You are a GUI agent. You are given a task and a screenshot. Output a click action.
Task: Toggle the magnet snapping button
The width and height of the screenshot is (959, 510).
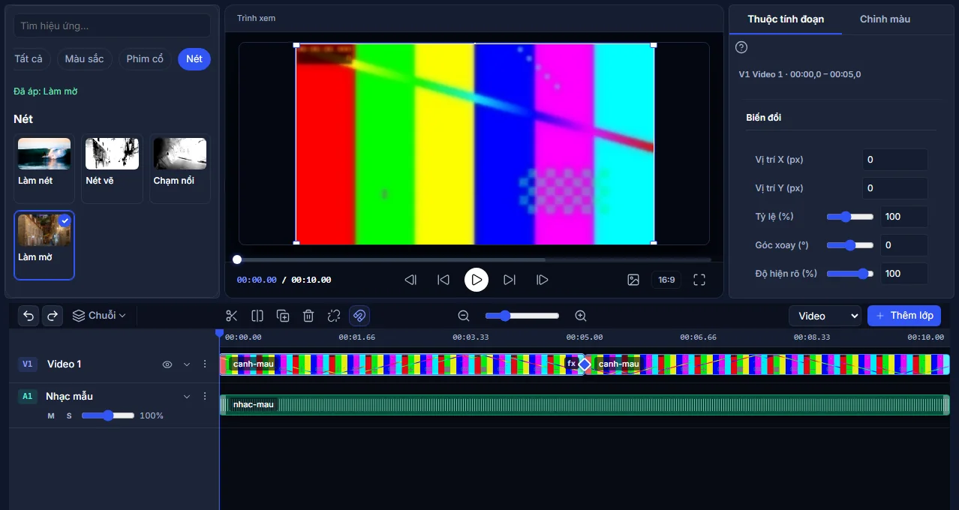pyautogui.click(x=359, y=316)
